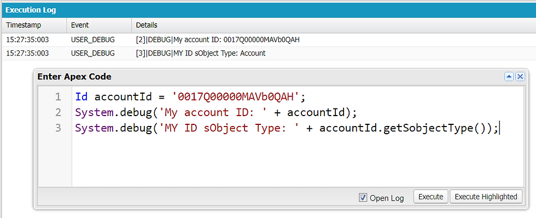Click the first row's USER_DEBUG event cell
Image resolution: width=536 pixels, height=218 pixels.
[x=92, y=40]
